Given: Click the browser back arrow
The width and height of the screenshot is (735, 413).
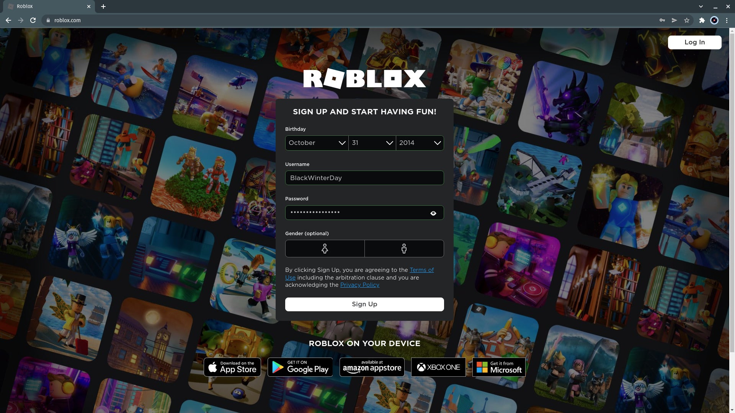Looking at the screenshot, I should 8,20.
